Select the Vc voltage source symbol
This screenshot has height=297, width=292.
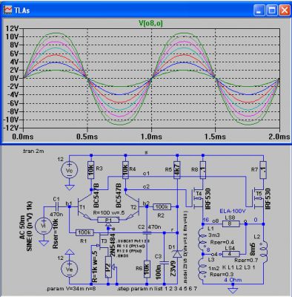pyautogui.click(x=69, y=170)
